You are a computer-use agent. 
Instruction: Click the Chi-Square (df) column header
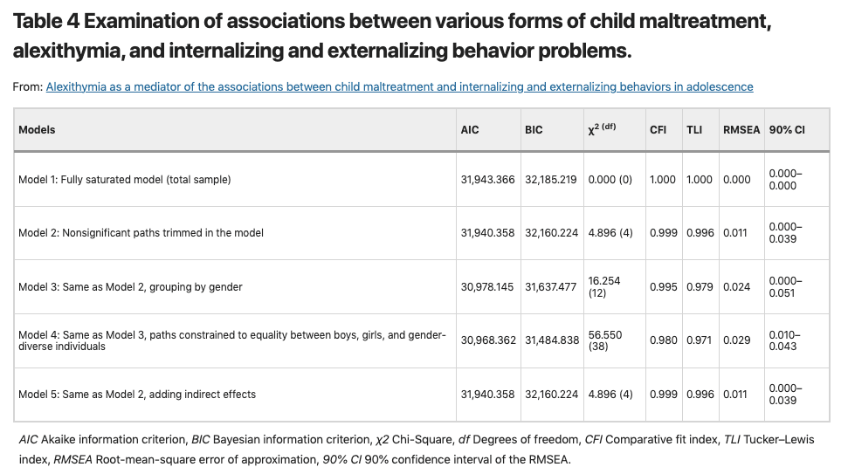602,129
